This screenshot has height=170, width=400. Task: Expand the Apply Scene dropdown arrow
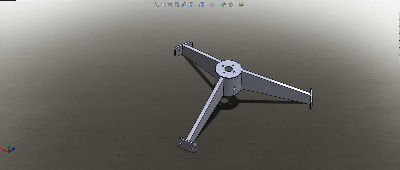(236, 5)
